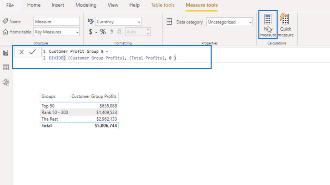Expand the currency symbol dropdown arrow
Image resolution: width=330 pixels, height=185 pixels.
96,32
